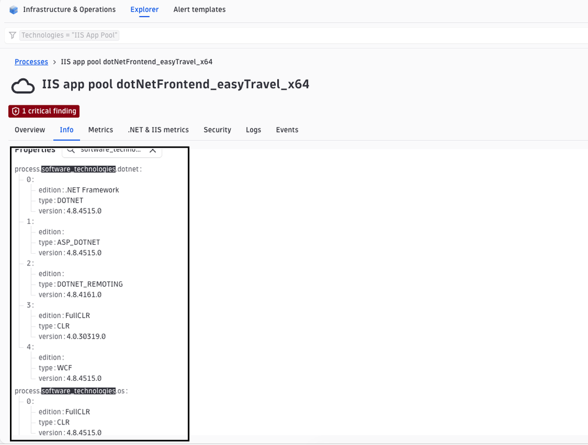Click process.software_technologies.os property row
Screen dimensions: 588x445
tap(71, 391)
